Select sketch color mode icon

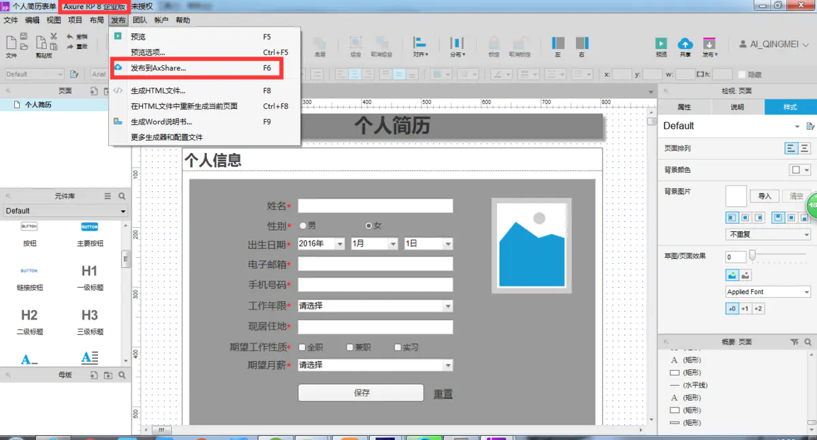[x=732, y=275]
